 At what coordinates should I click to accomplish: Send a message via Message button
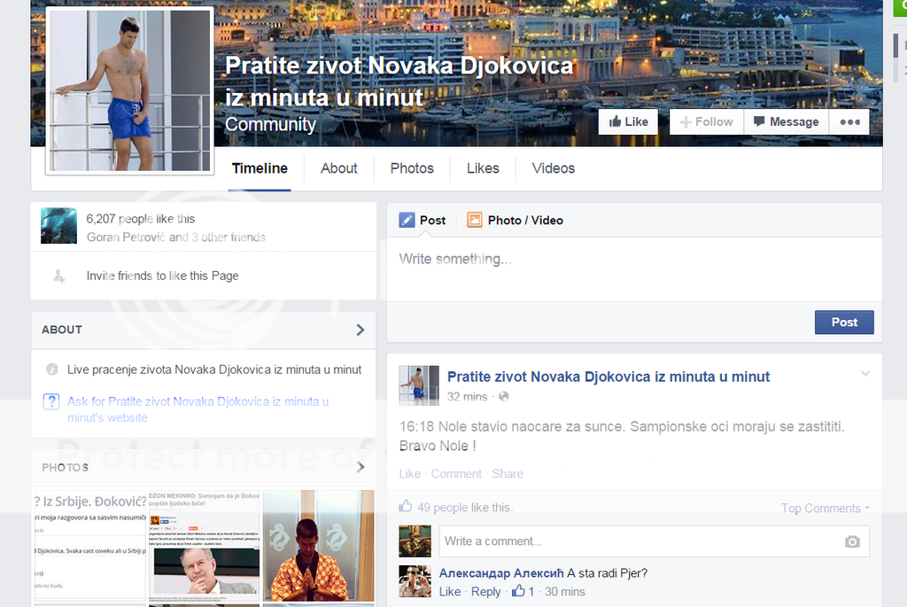click(786, 122)
